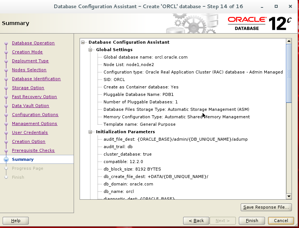Select the Node List: node1,node2 row
The image size is (299, 228).
pyautogui.click(x=129, y=65)
